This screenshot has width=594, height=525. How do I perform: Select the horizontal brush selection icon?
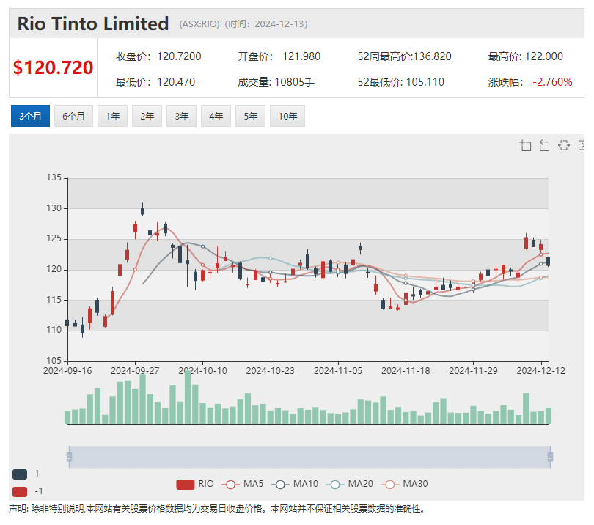point(563,145)
